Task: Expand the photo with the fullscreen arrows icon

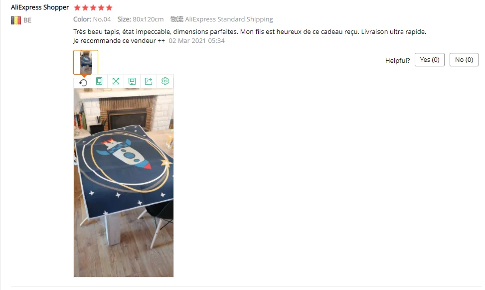Action: click(116, 81)
